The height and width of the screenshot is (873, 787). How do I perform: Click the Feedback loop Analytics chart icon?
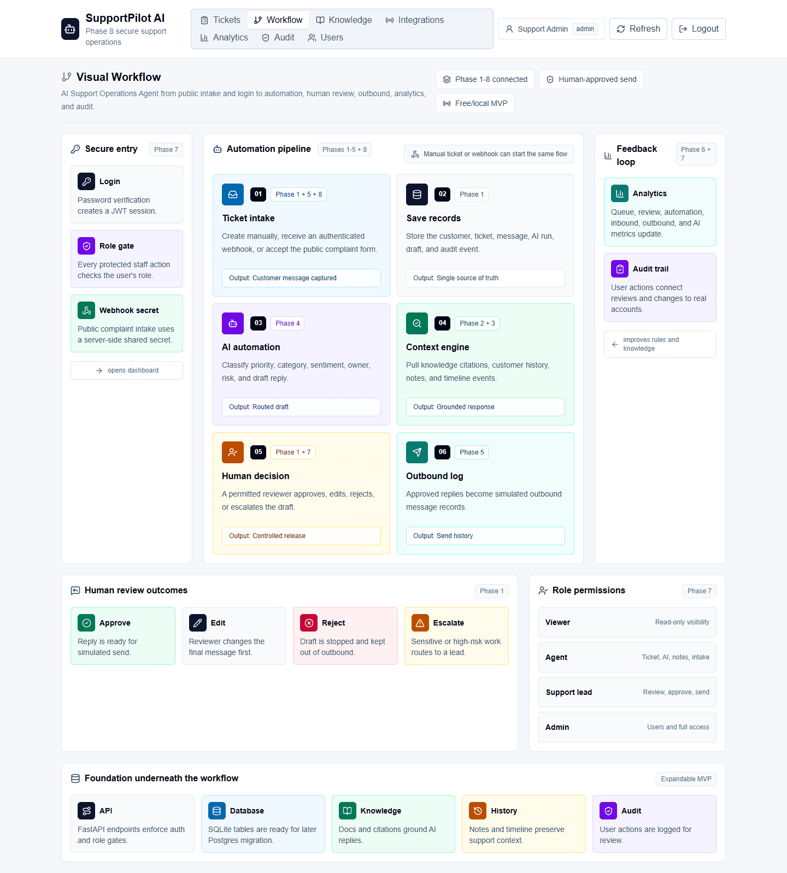pyautogui.click(x=620, y=193)
